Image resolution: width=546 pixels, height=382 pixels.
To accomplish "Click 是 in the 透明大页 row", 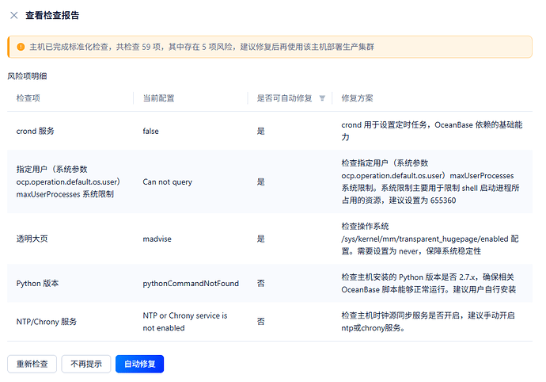I will (261, 239).
